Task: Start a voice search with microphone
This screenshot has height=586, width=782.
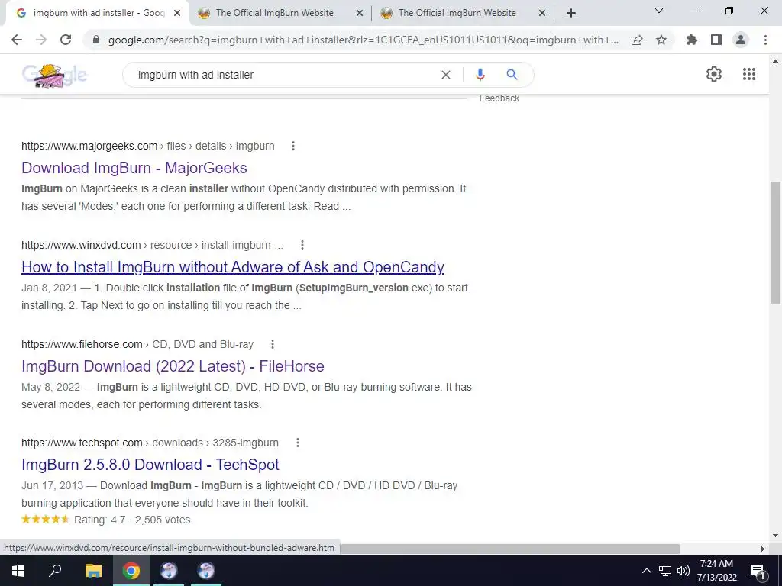Action: (x=480, y=75)
